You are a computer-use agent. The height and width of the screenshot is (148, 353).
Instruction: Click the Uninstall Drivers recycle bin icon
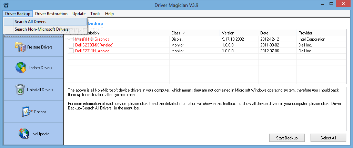click(20, 89)
